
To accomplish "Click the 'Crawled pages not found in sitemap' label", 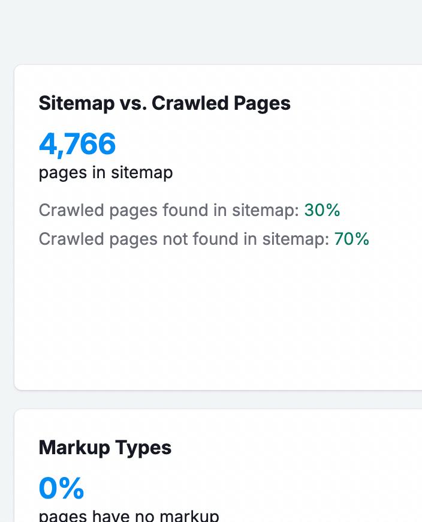I will point(183,239).
